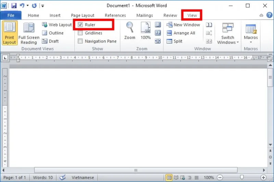Enable the Gridlines checkbox
Image resolution: width=274 pixels, height=182 pixels.
pos(80,33)
